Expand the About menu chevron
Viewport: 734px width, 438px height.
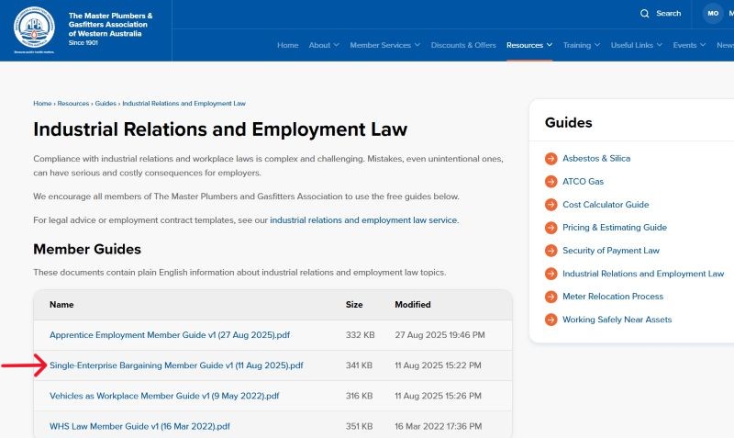click(336, 45)
